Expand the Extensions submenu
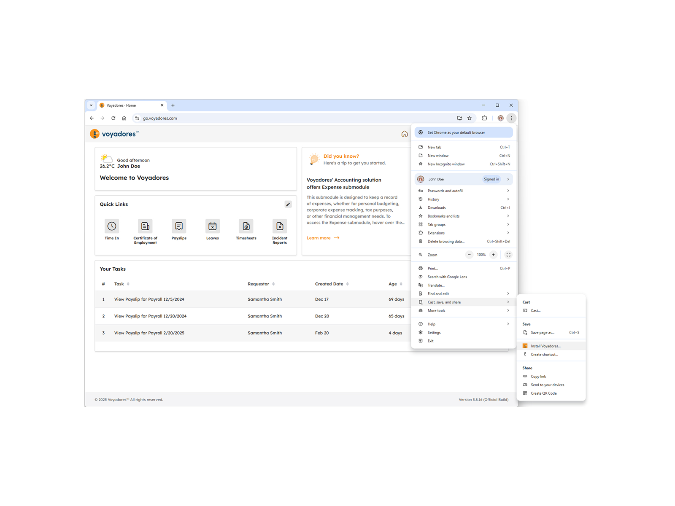Image resolution: width=675 pixels, height=506 pixels. point(464,233)
